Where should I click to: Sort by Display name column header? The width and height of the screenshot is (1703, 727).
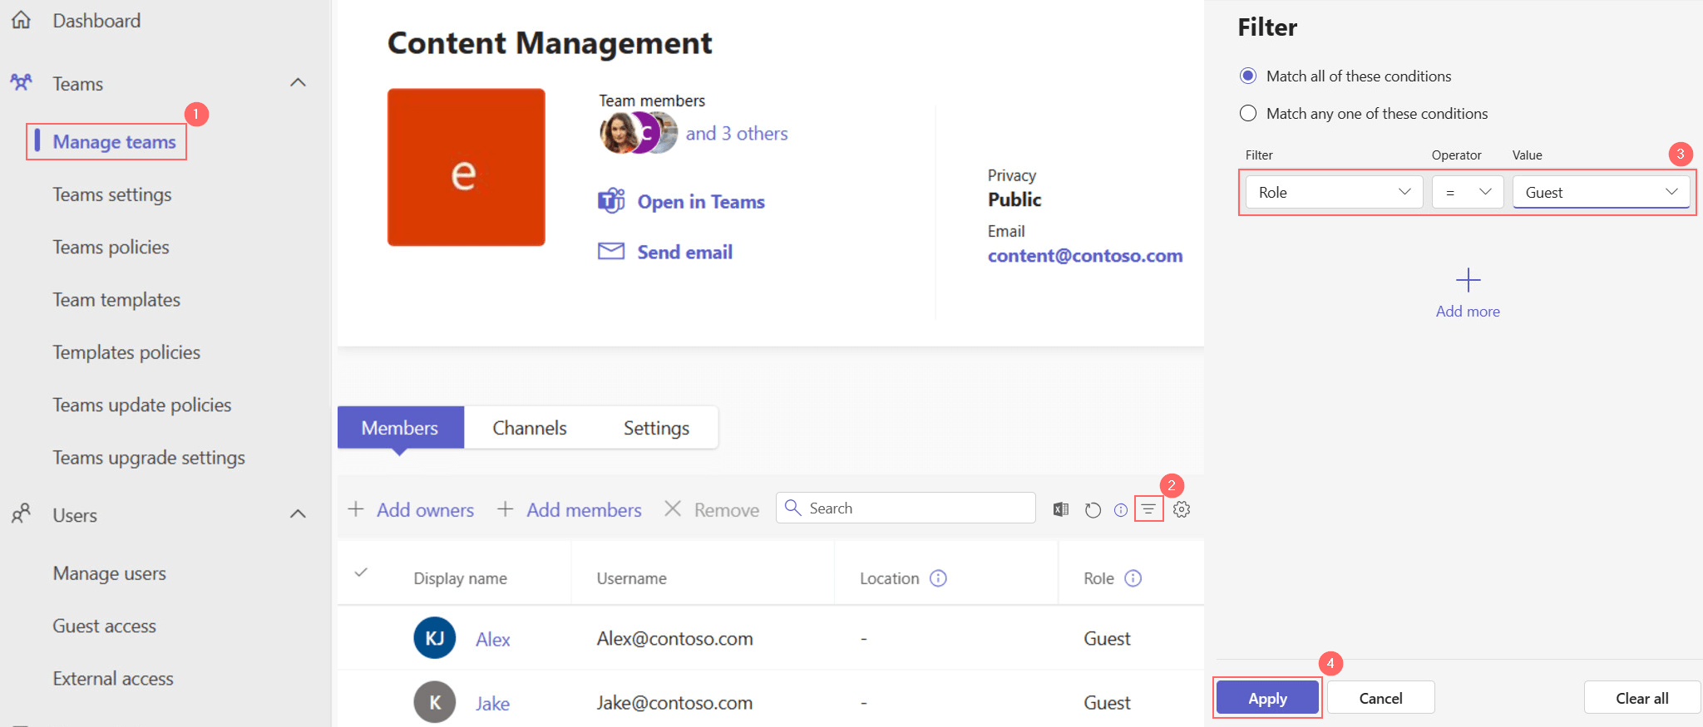coord(460,578)
